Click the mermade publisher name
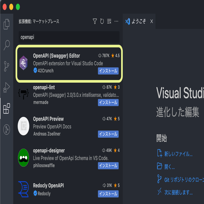The image size is (204, 204). point(41,102)
